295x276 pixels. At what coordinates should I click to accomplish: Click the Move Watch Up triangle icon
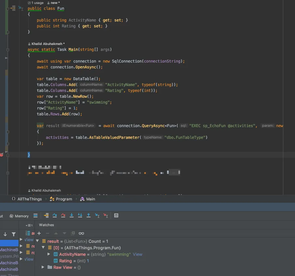(56, 233)
